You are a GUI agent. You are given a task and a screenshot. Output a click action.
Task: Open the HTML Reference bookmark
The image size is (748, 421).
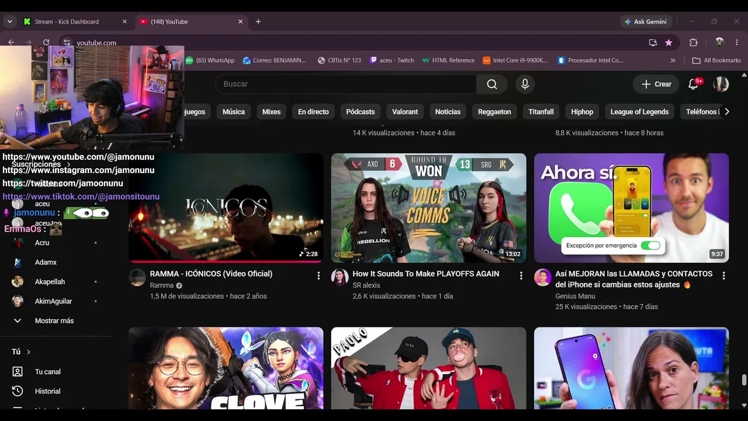pos(448,60)
